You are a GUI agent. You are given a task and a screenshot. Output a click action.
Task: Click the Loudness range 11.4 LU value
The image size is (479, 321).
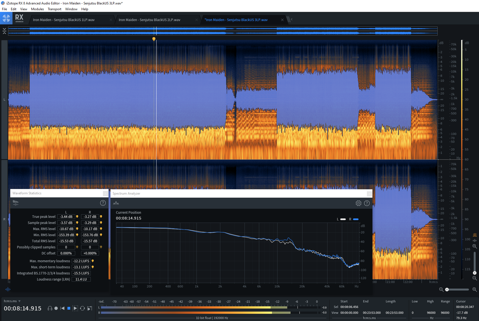pyautogui.click(x=81, y=279)
